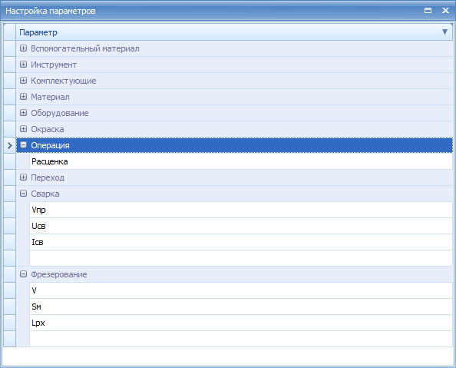The width and height of the screenshot is (456, 368).
Task: Collapse the Фрезерование group
Action: coord(23,274)
